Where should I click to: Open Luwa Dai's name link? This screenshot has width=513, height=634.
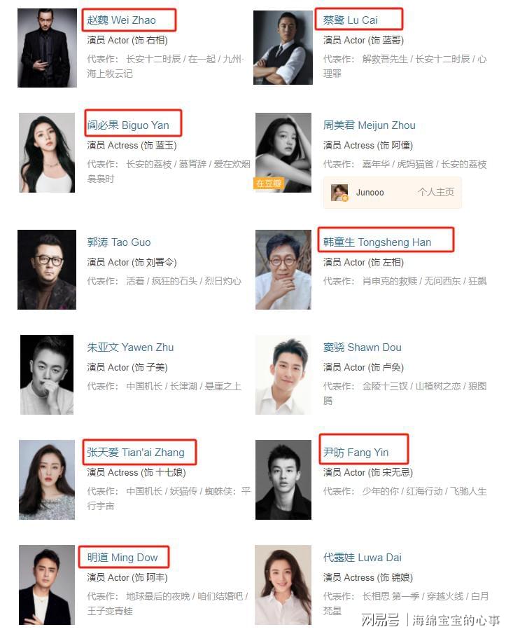tap(363, 558)
